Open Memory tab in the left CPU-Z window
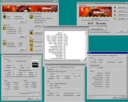This screenshot has height=102, width=128. coord(25,57)
